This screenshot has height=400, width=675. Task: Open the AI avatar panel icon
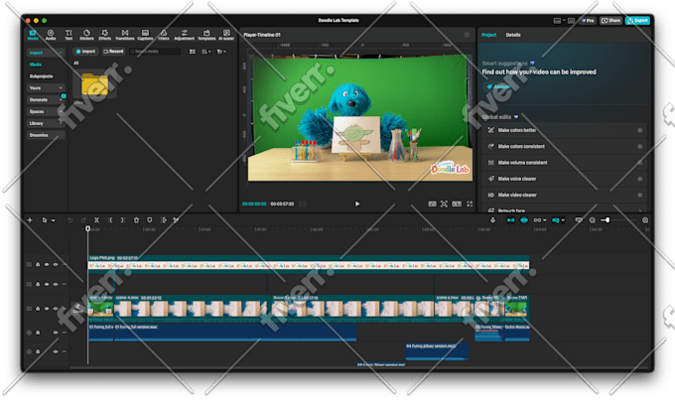pos(226,35)
